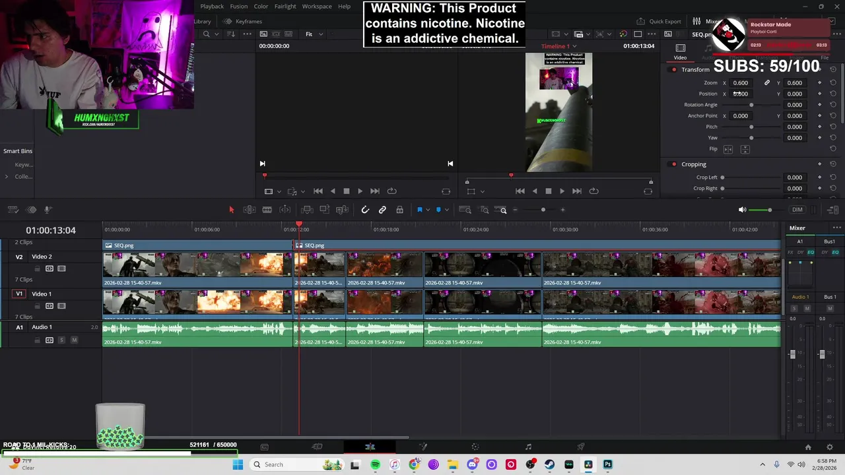This screenshot has height=475, width=845.
Task: Select the Trim Edit Mode tool
Action: pos(250,210)
